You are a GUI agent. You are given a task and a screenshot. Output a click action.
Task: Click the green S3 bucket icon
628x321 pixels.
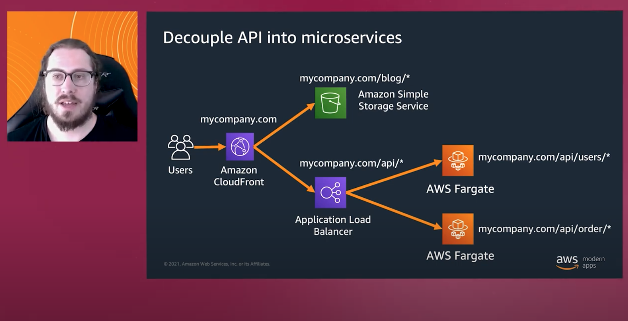click(x=331, y=103)
